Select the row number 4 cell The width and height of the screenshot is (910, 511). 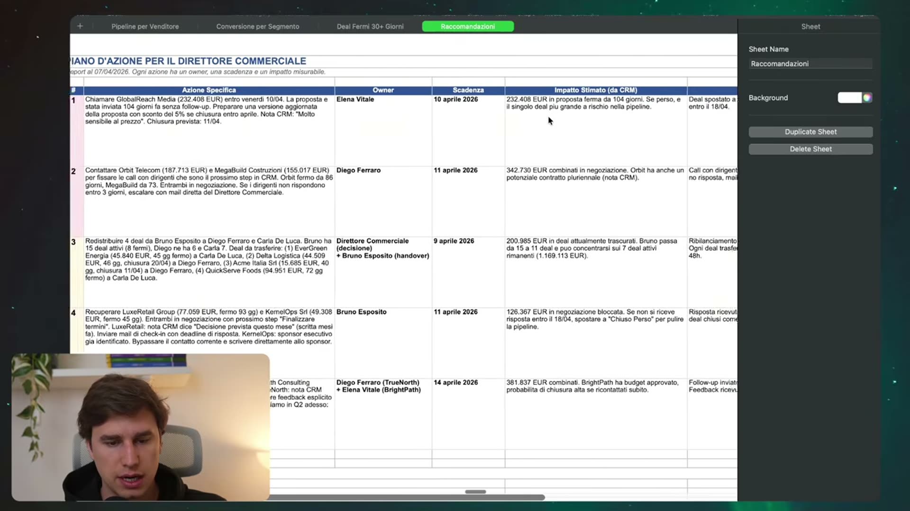point(76,331)
